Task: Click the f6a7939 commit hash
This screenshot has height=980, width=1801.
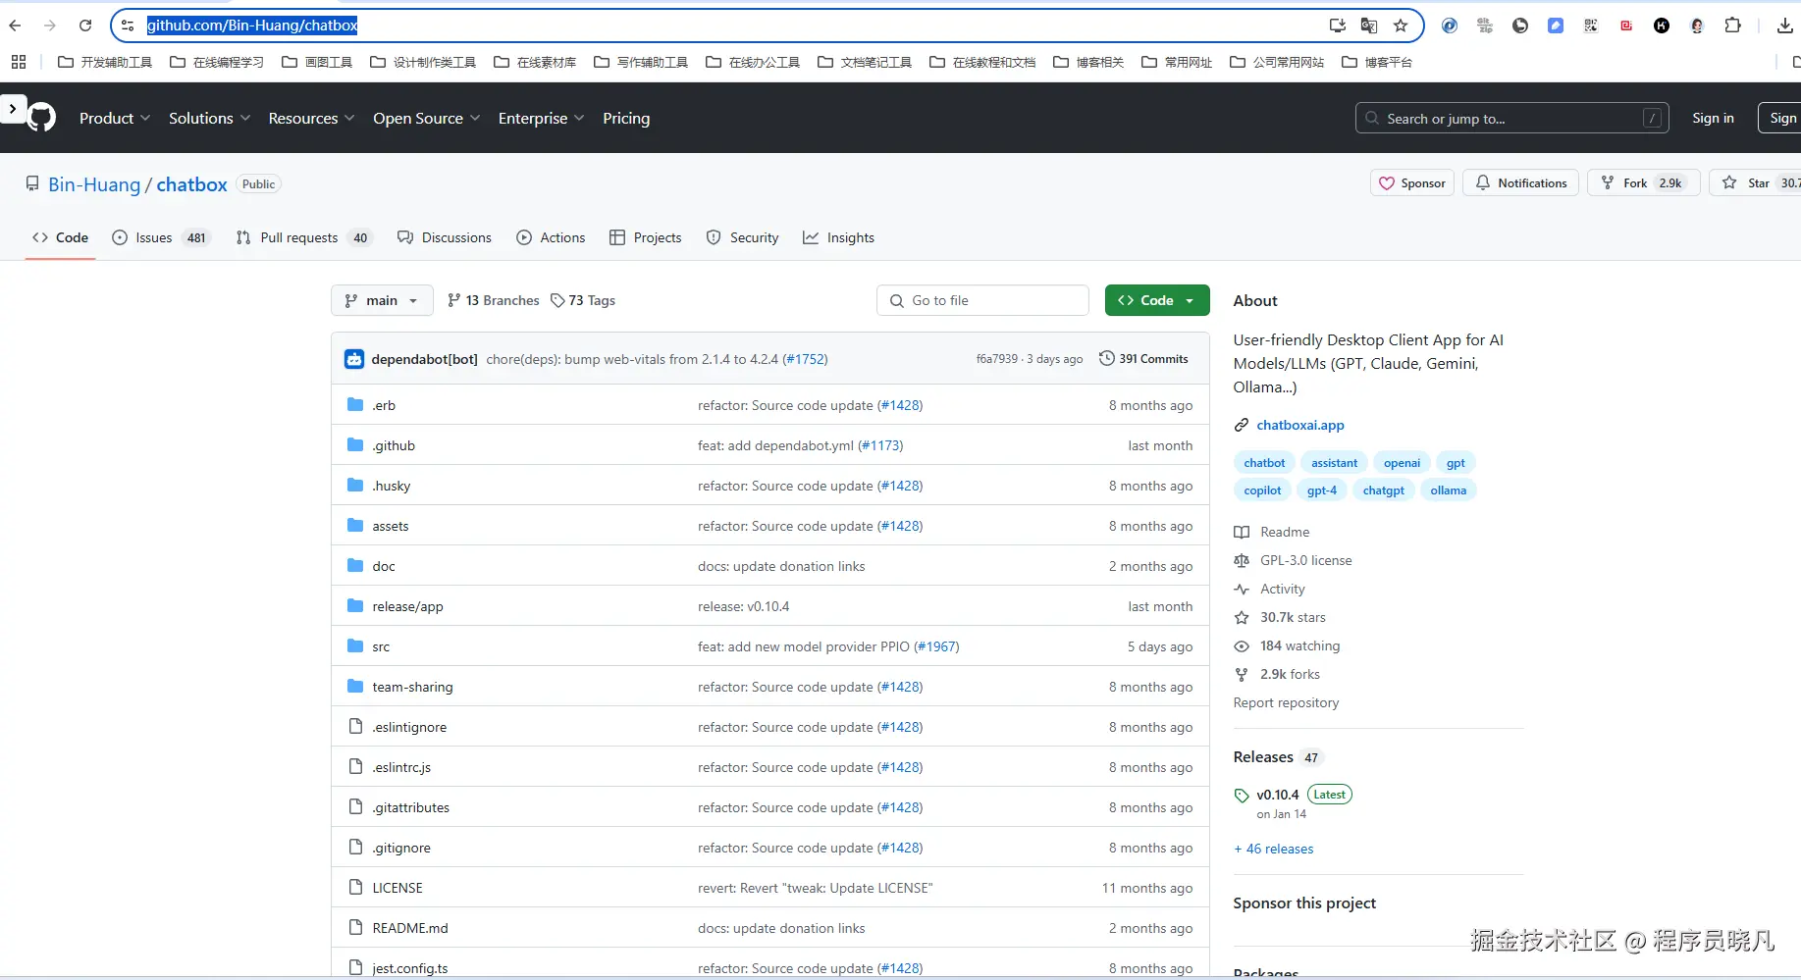Action: 996,359
